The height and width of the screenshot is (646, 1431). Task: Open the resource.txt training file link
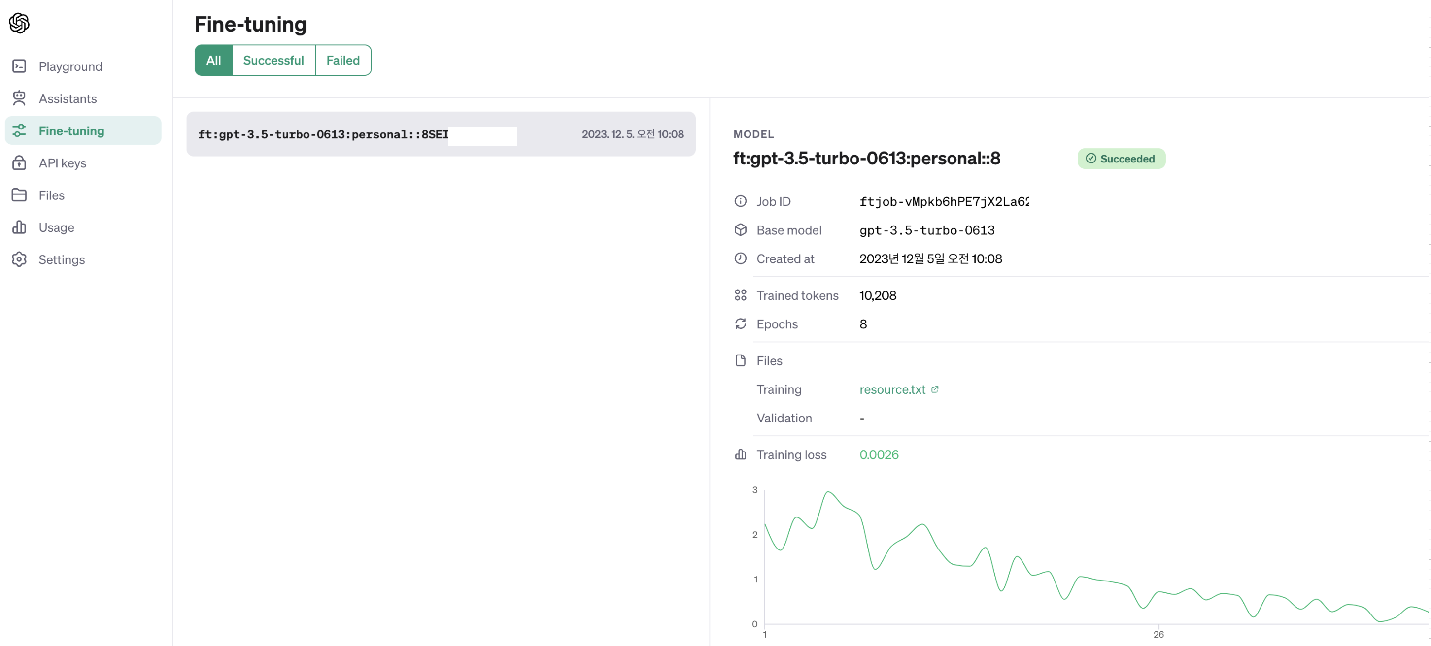(x=892, y=389)
